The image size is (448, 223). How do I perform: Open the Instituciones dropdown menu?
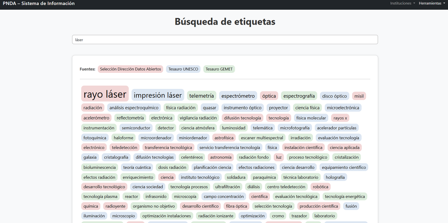pyautogui.click(x=403, y=3)
